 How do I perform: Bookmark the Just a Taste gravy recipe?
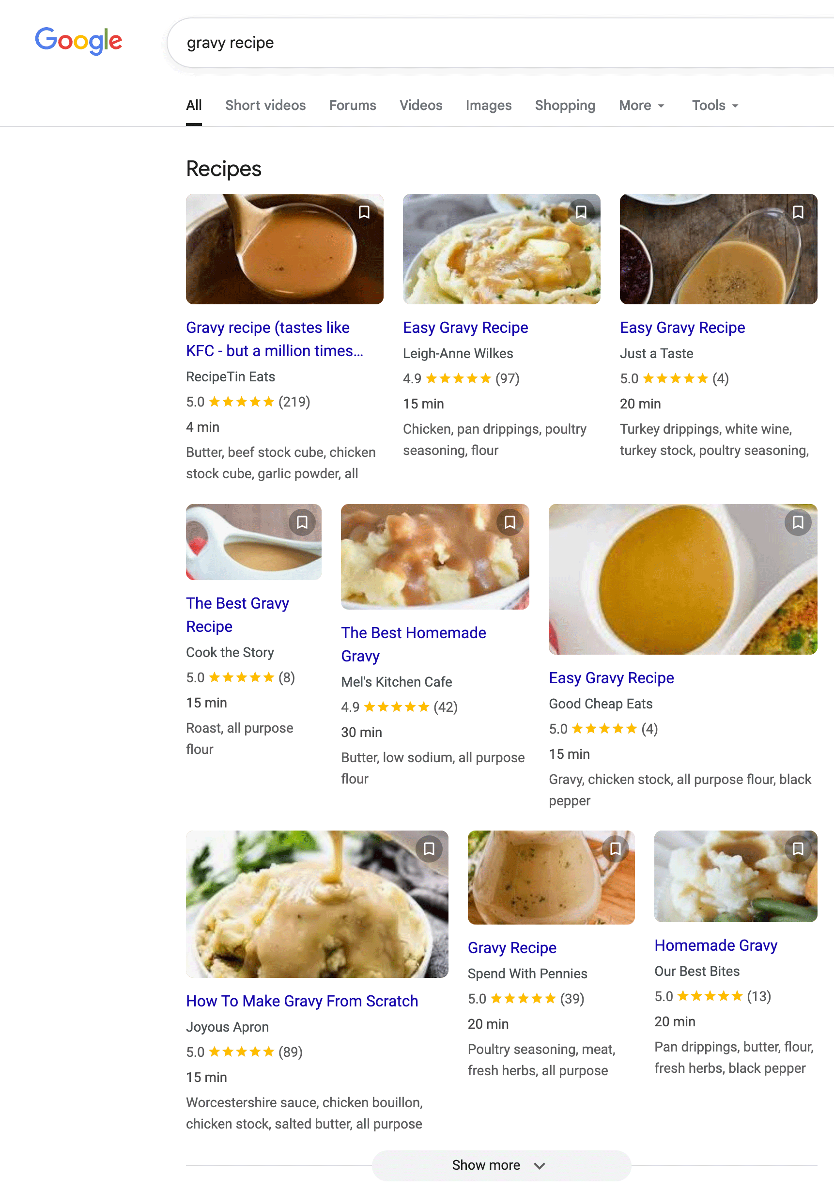798,212
